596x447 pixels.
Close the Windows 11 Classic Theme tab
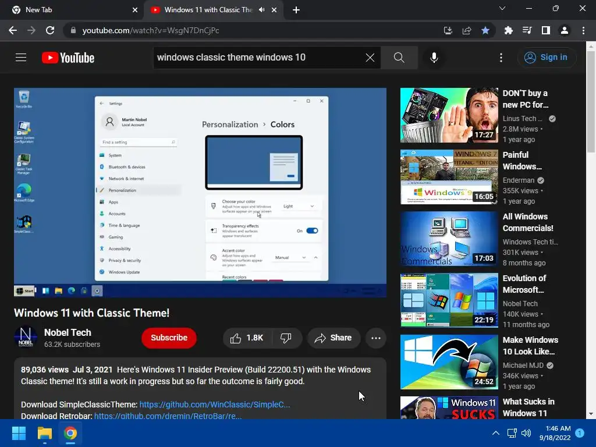(x=274, y=10)
